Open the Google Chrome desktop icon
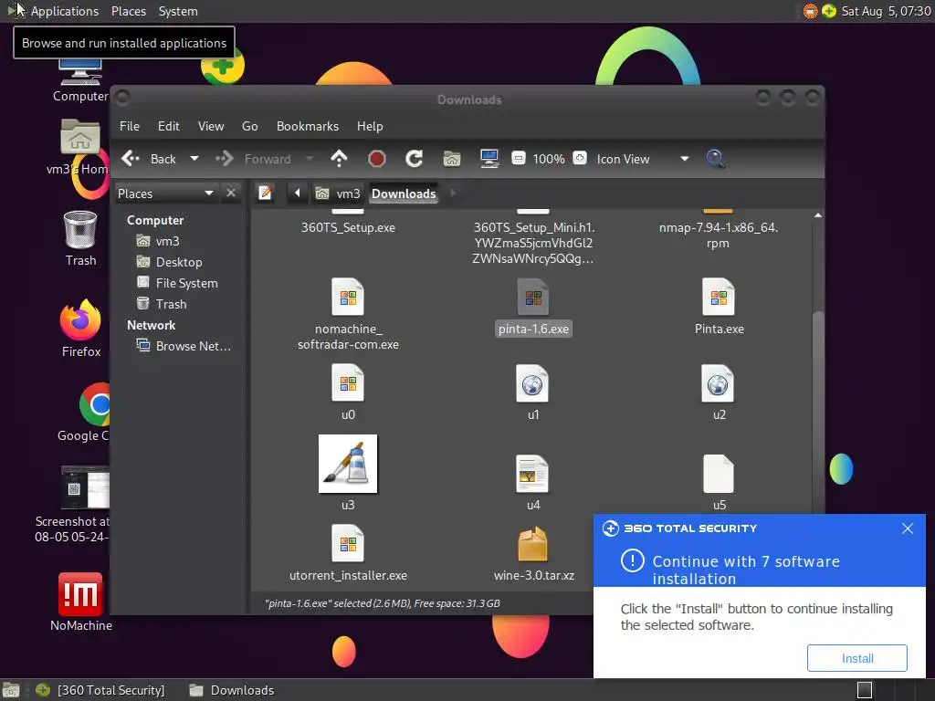Screen dimensions: 935x701 pyautogui.click(x=95, y=404)
